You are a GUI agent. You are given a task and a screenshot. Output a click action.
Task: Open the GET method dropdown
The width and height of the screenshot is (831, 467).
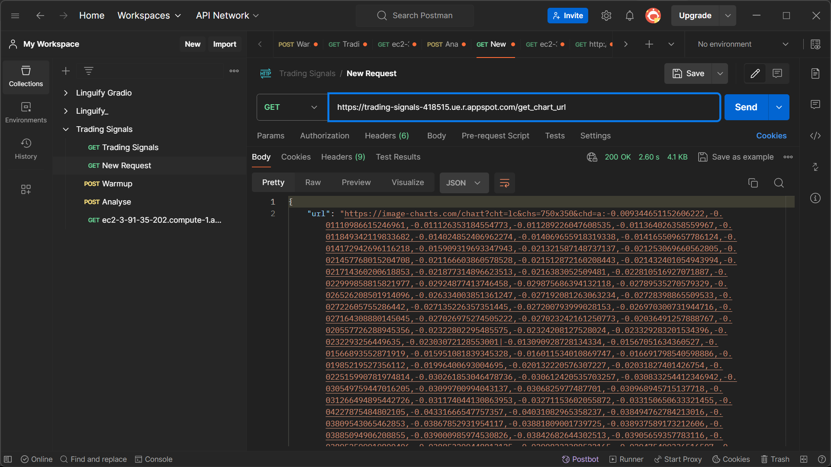[x=291, y=107]
